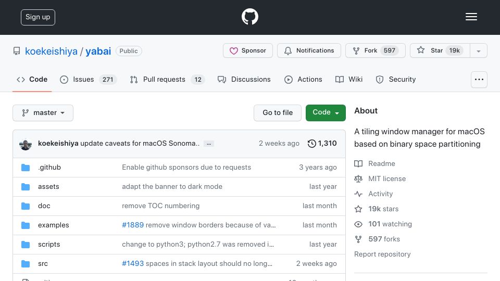Click the 101 watching link text

click(390, 224)
